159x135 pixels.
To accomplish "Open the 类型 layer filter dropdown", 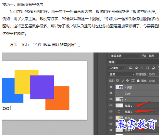I will [x=117, y=68].
